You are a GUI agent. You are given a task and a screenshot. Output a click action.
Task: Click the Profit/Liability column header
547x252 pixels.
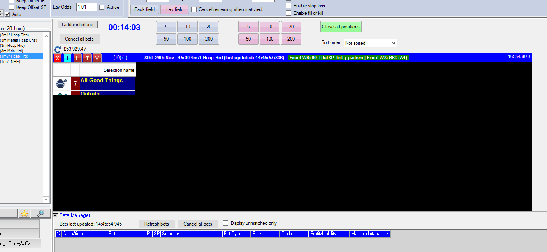click(x=329, y=234)
